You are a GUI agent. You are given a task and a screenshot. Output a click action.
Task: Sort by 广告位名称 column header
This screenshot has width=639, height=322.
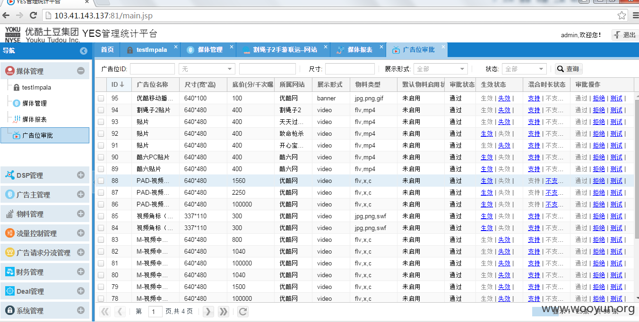[155, 84]
